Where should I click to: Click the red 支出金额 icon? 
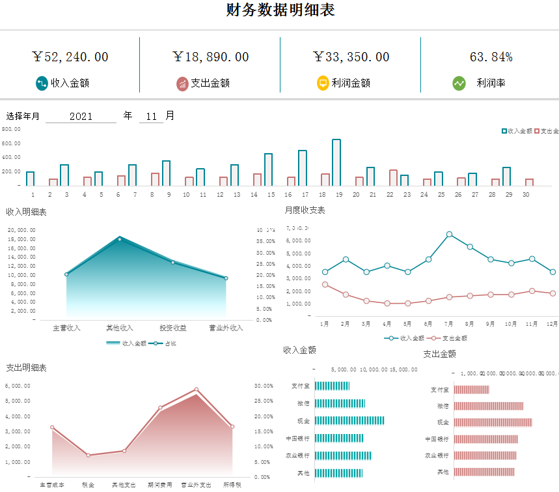182,83
